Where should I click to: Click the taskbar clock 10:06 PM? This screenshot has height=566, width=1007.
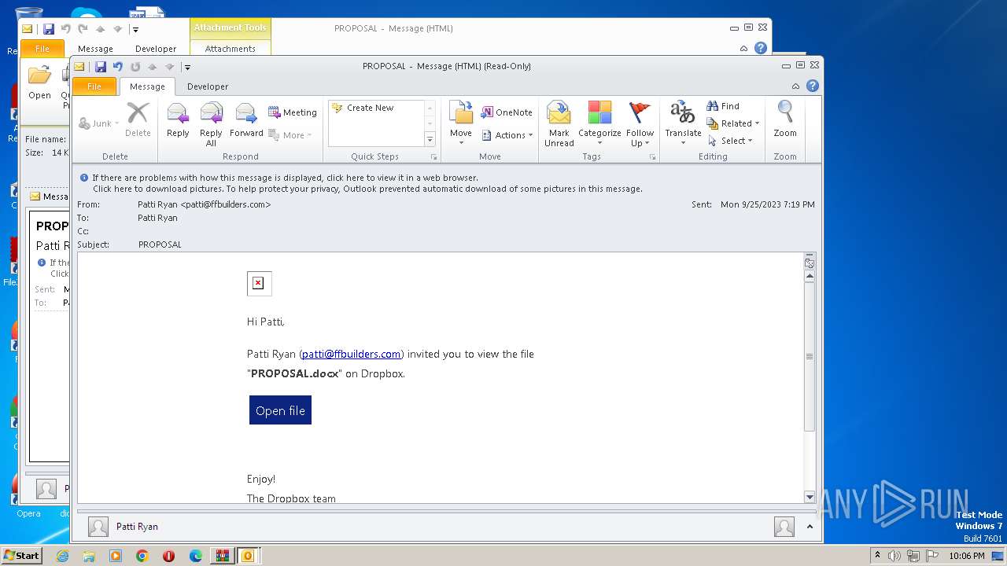point(967,556)
